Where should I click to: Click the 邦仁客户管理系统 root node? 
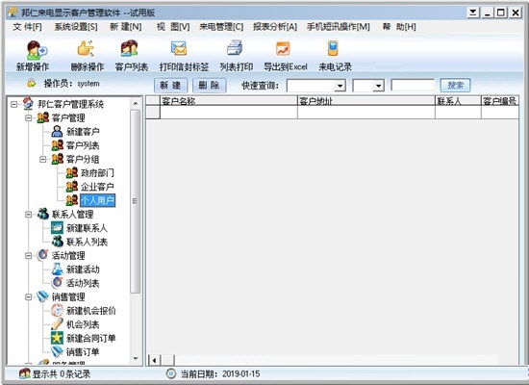71,104
